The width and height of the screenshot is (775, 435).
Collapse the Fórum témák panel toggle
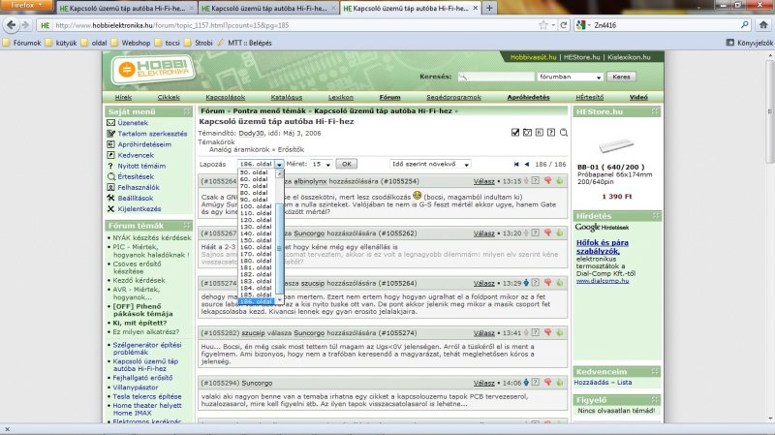(187, 226)
